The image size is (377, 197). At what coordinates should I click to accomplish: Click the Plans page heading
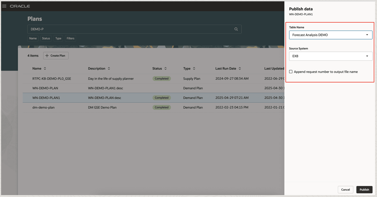pos(35,19)
